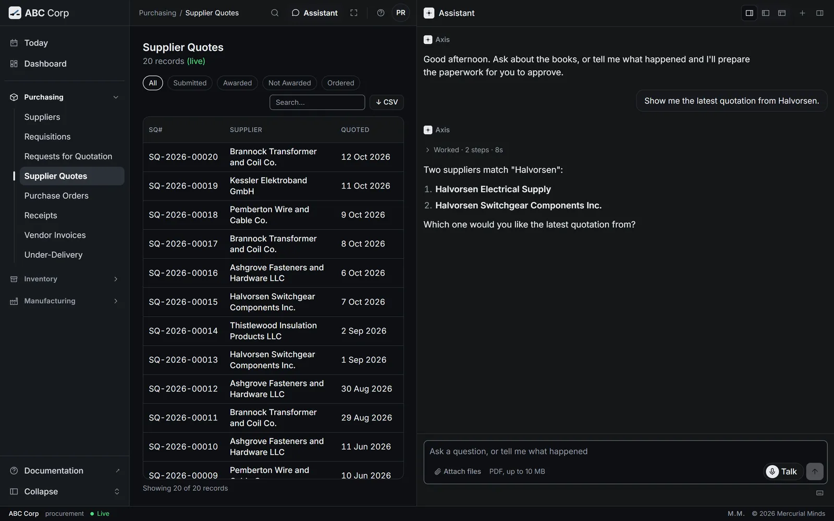Click the paperclip Attach files icon

click(438, 472)
